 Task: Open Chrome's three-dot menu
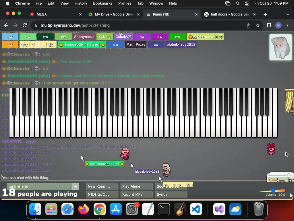click(x=288, y=25)
